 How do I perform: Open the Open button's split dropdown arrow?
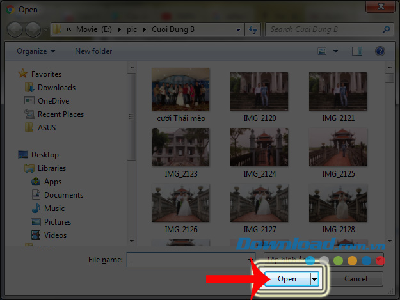click(314, 279)
